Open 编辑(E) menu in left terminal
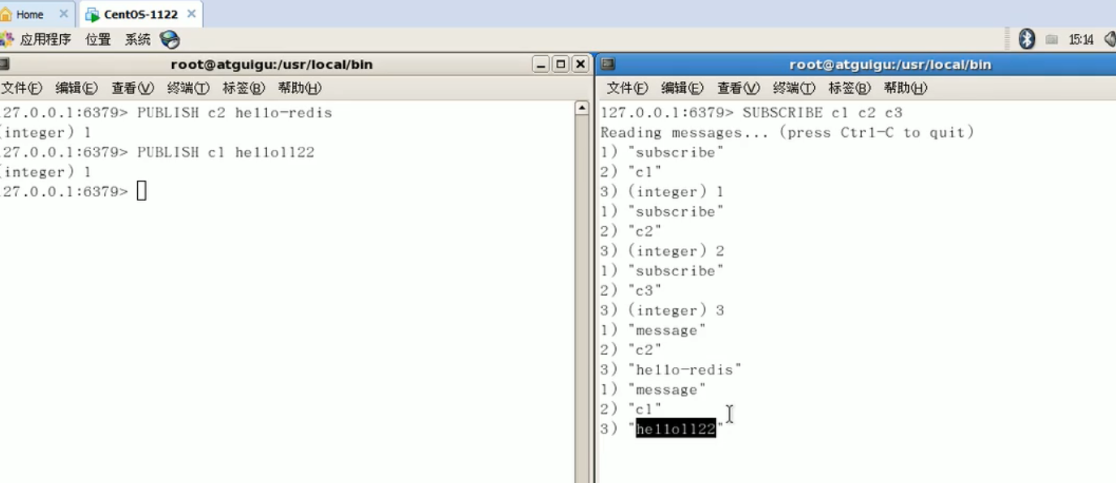Screen dimensions: 1116x483 (x=76, y=88)
